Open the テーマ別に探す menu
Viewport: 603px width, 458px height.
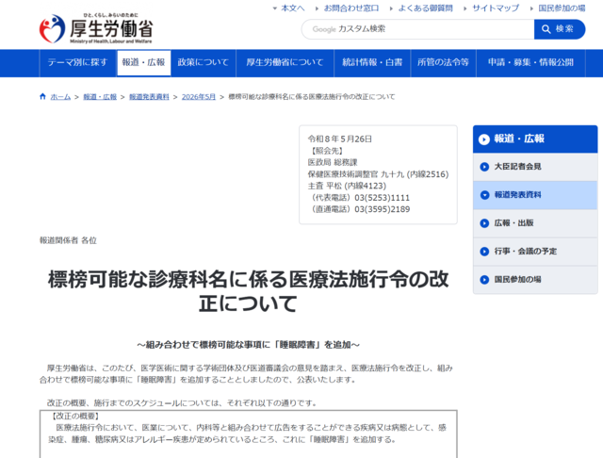coord(77,63)
